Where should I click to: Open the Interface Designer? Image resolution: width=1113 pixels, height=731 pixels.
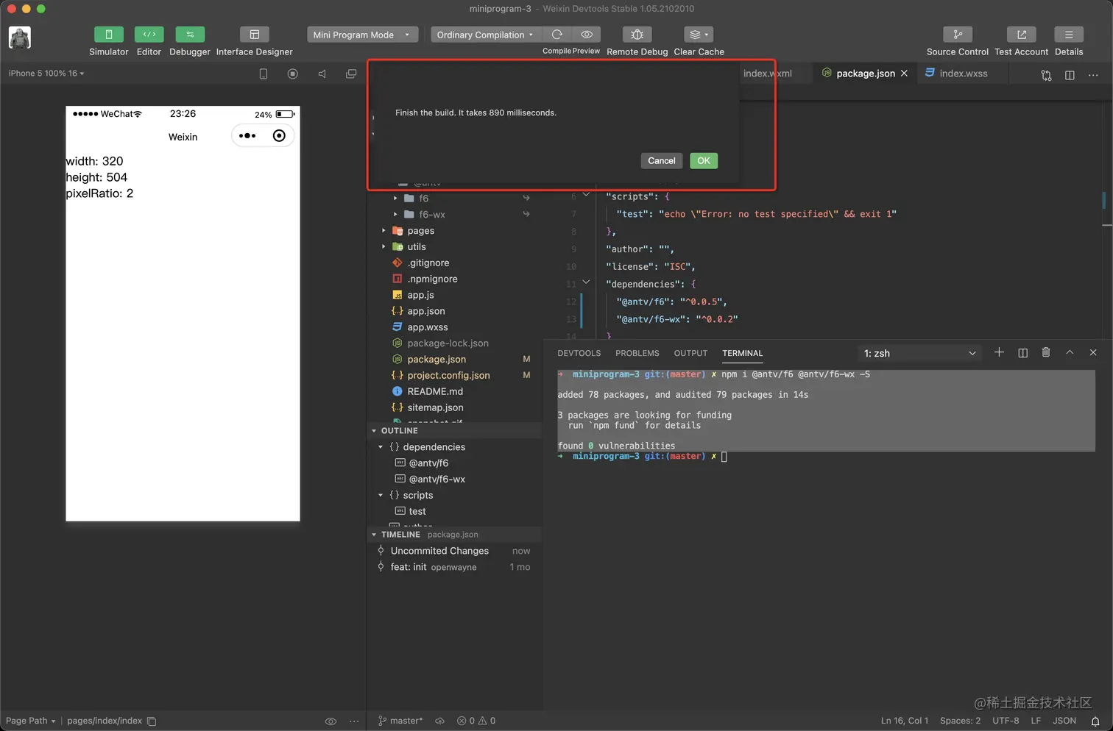click(x=254, y=35)
